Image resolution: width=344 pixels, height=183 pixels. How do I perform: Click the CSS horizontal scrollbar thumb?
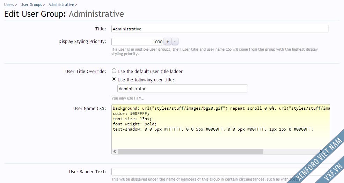[190, 151]
